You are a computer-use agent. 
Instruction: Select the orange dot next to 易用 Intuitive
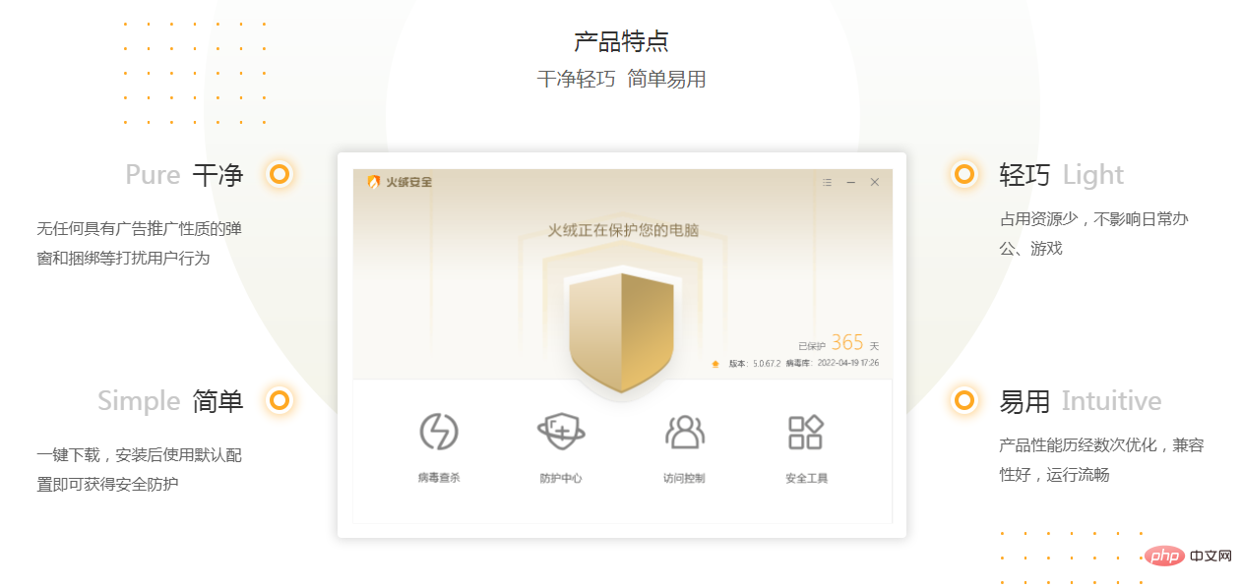click(x=964, y=401)
